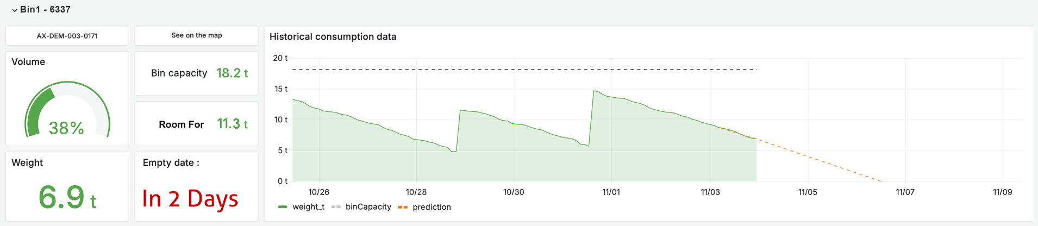Click the Bin capacity 18.2 t value
The width and height of the screenshot is (1038, 226).
pos(232,73)
